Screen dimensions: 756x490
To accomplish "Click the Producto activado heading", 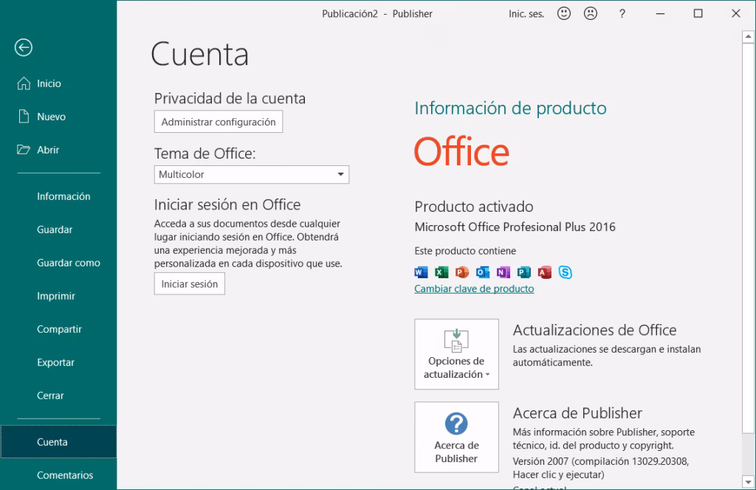I will [474, 207].
